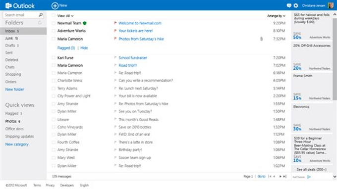Open the messaging chat bubble icon
The height and width of the screenshot is (189, 337).
pyautogui.click(x=289, y=5)
